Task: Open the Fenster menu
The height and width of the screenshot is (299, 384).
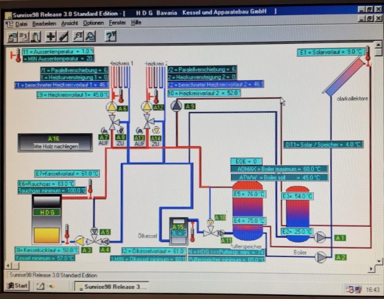Action: coord(117,23)
